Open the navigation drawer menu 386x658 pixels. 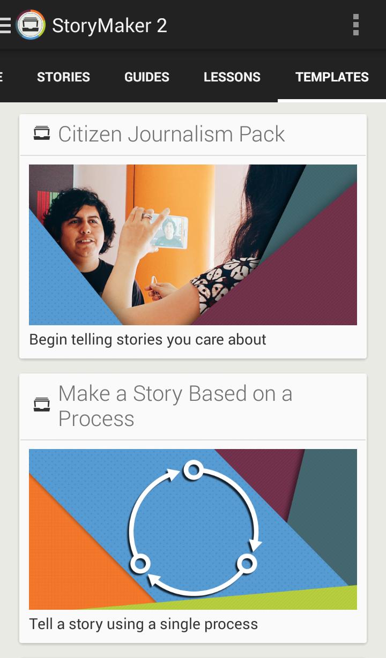click(x=4, y=24)
